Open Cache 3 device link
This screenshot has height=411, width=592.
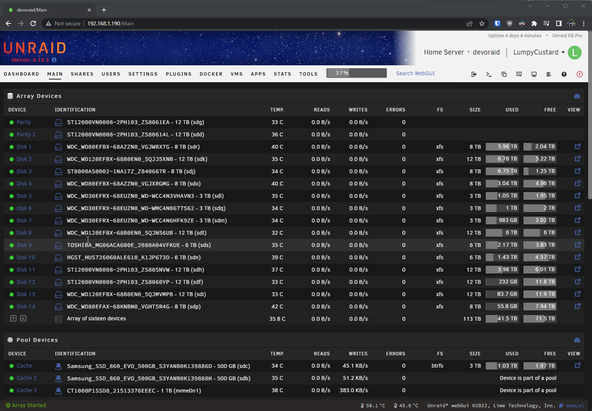tap(27, 390)
